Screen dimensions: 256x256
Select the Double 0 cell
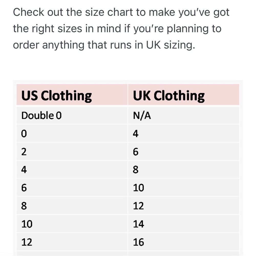tap(72, 115)
